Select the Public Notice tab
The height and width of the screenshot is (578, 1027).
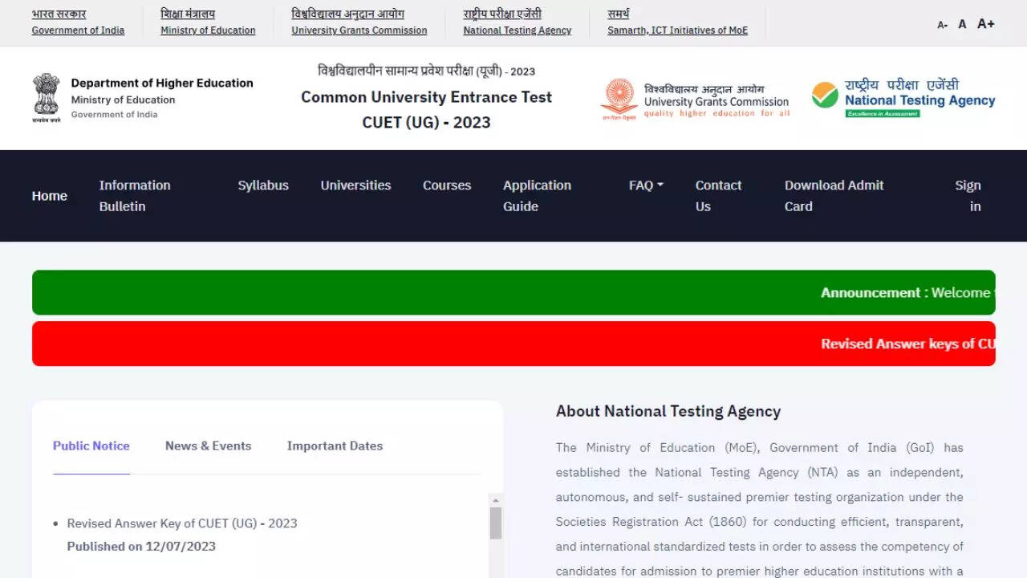[x=91, y=446]
